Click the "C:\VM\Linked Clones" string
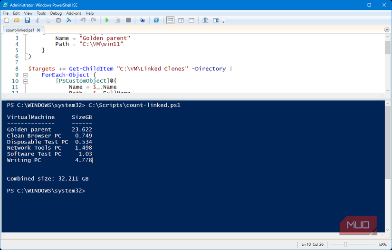Image resolution: width=392 pixels, height=250 pixels. pyautogui.click(x=153, y=69)
